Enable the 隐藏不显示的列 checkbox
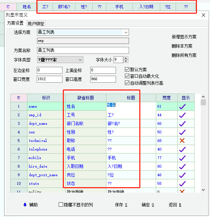210x217 pixels. coord(61,205)
